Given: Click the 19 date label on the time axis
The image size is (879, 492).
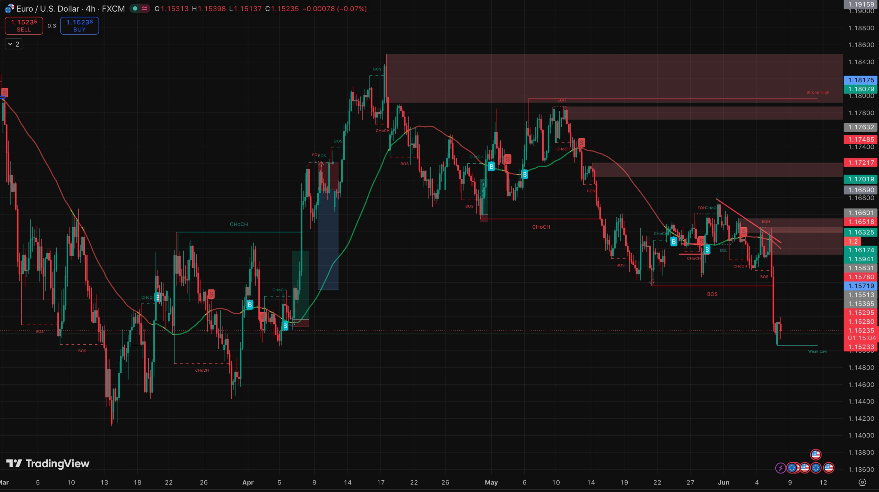Looking at the screenshot, I should pos(624,482).
